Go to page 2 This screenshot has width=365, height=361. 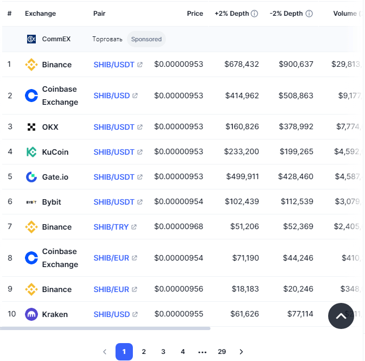[144, 352]
